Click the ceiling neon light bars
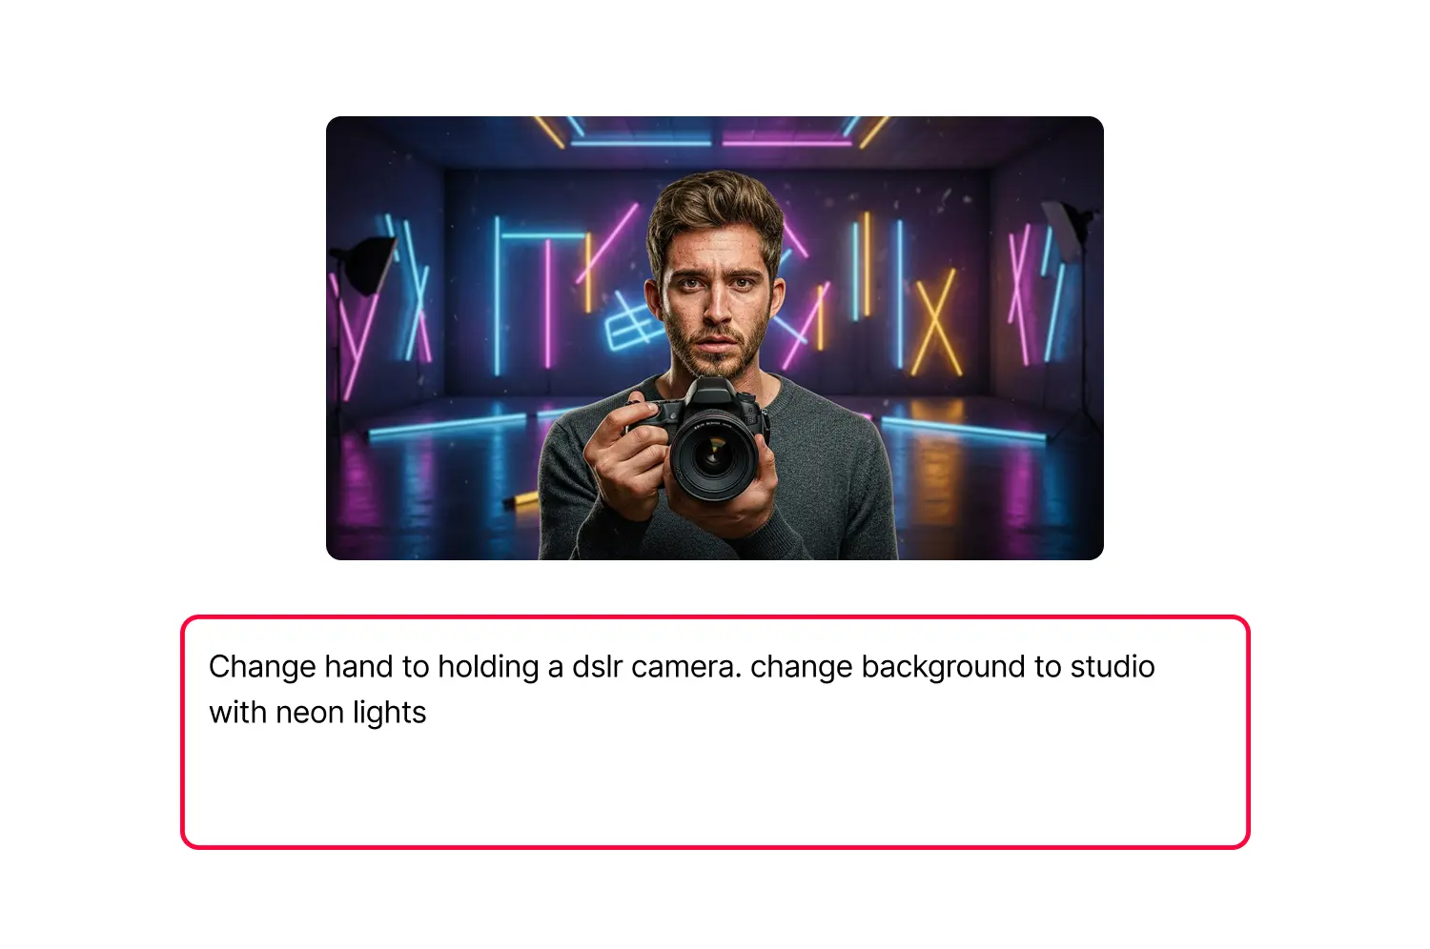 click(x=711, y=132)
